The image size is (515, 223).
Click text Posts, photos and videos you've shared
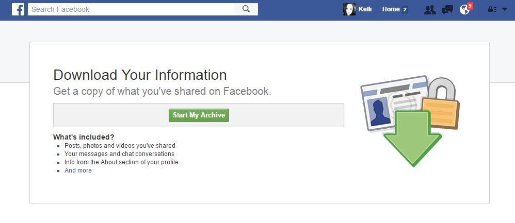pos(120,146)
